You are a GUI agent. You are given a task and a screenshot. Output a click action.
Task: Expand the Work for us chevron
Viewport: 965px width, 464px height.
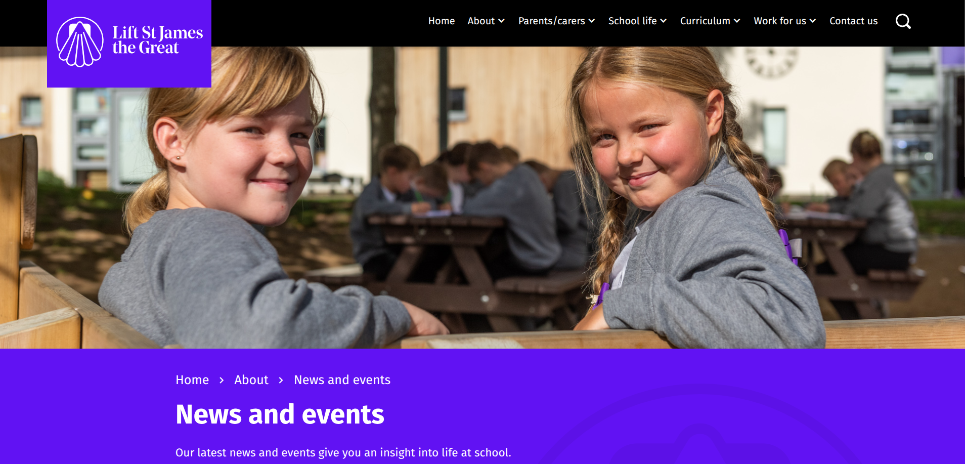[812, 21]
